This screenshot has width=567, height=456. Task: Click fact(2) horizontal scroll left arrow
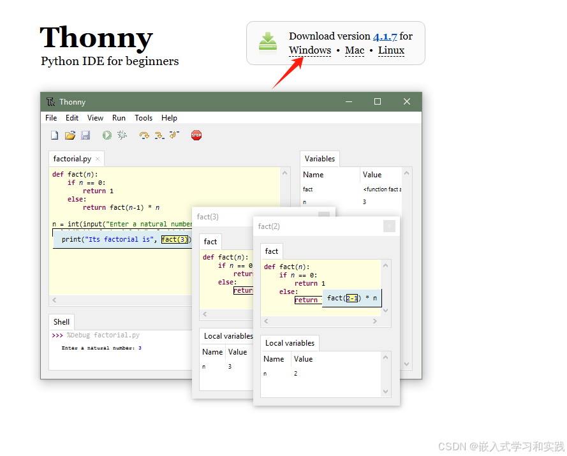(x=266, y=321)
